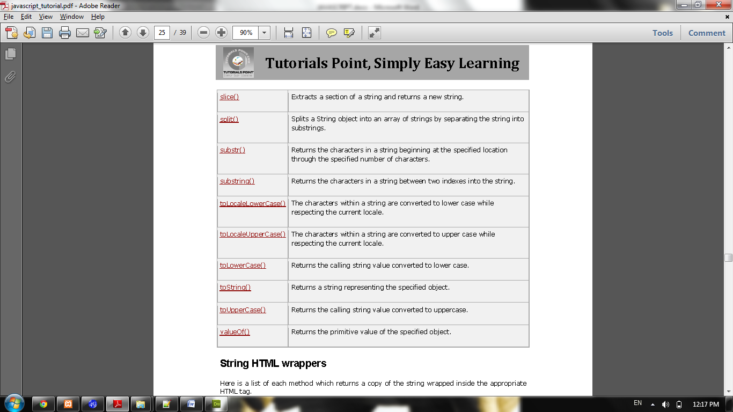Print the document using printer icon
Viewport: 733px width, 412px height.
point(65,33)
